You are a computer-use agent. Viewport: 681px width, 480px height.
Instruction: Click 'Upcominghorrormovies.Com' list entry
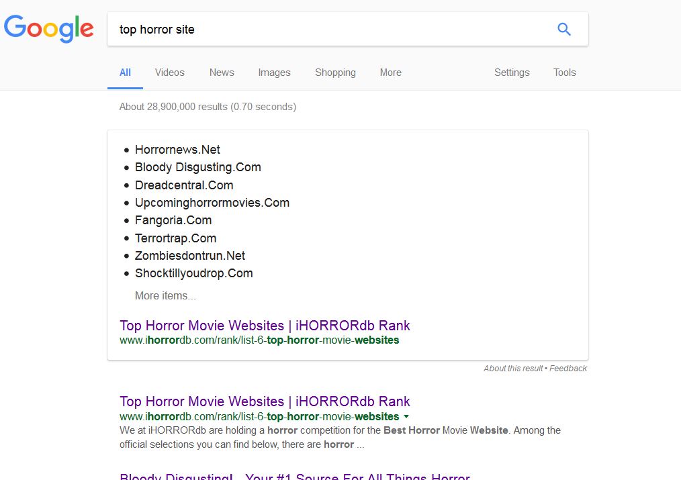pos(212,203)
